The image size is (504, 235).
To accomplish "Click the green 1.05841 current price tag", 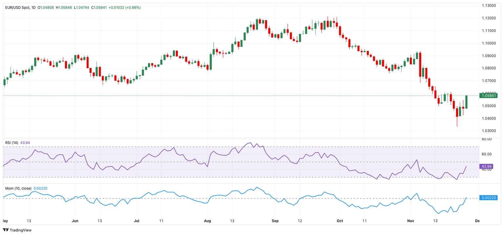I will point(488,96).
